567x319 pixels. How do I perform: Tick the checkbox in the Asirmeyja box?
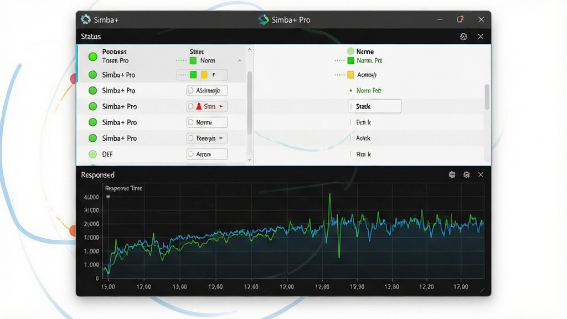point(191,90)
